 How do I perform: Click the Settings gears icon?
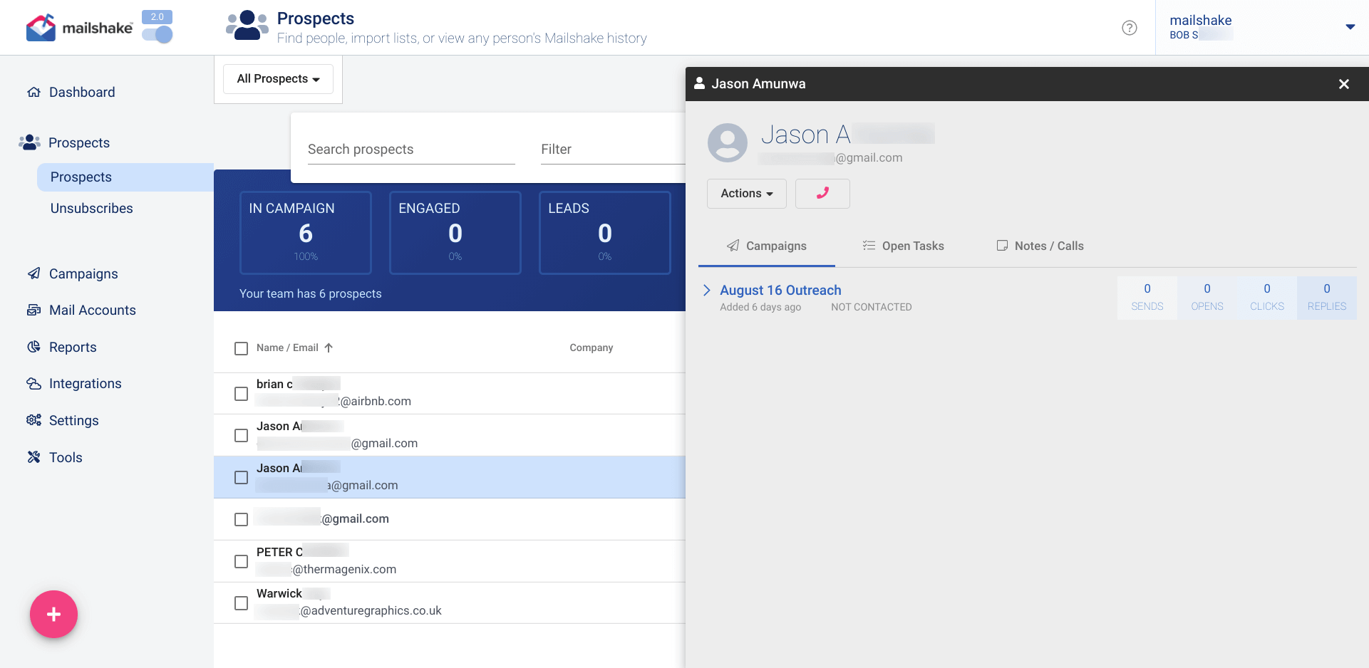click(33, 420)
